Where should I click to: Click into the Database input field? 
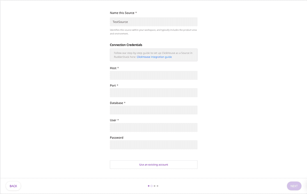pos(153,110)
